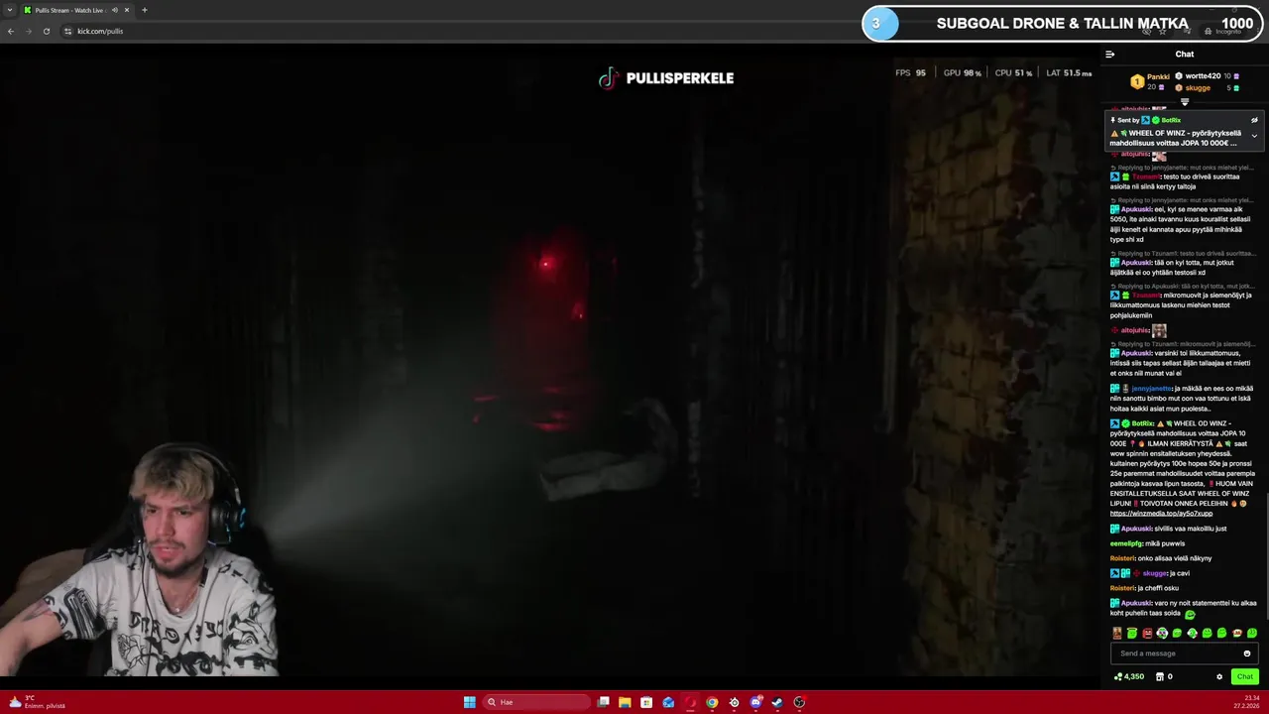Open chat settings gear icon
Viewport: 1269px width, 714px height.
[x=1219, y=676]
